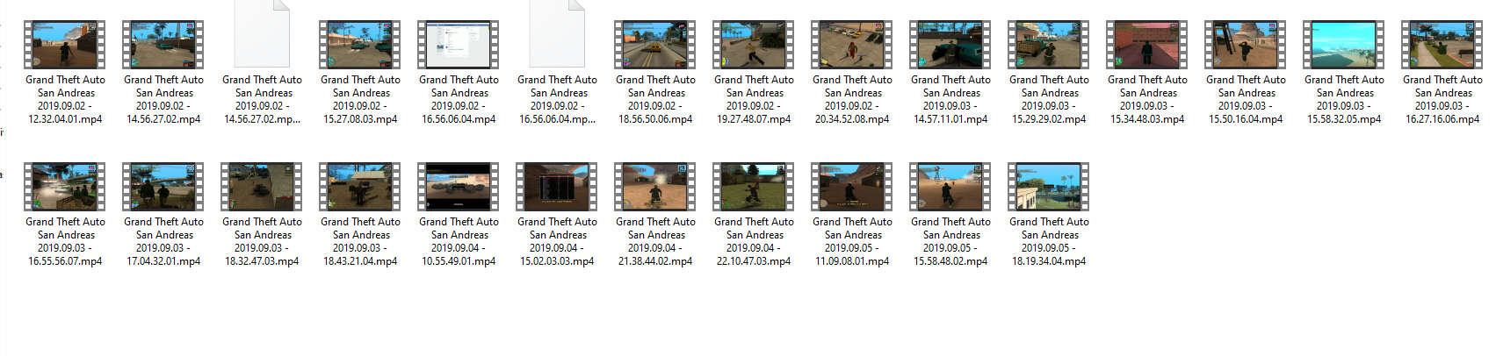Select sky-blue thumbnail of 2019.09.03 - 15.58.32.05.mp4
Viewport: 1496px width, 356px height.
1344,45
